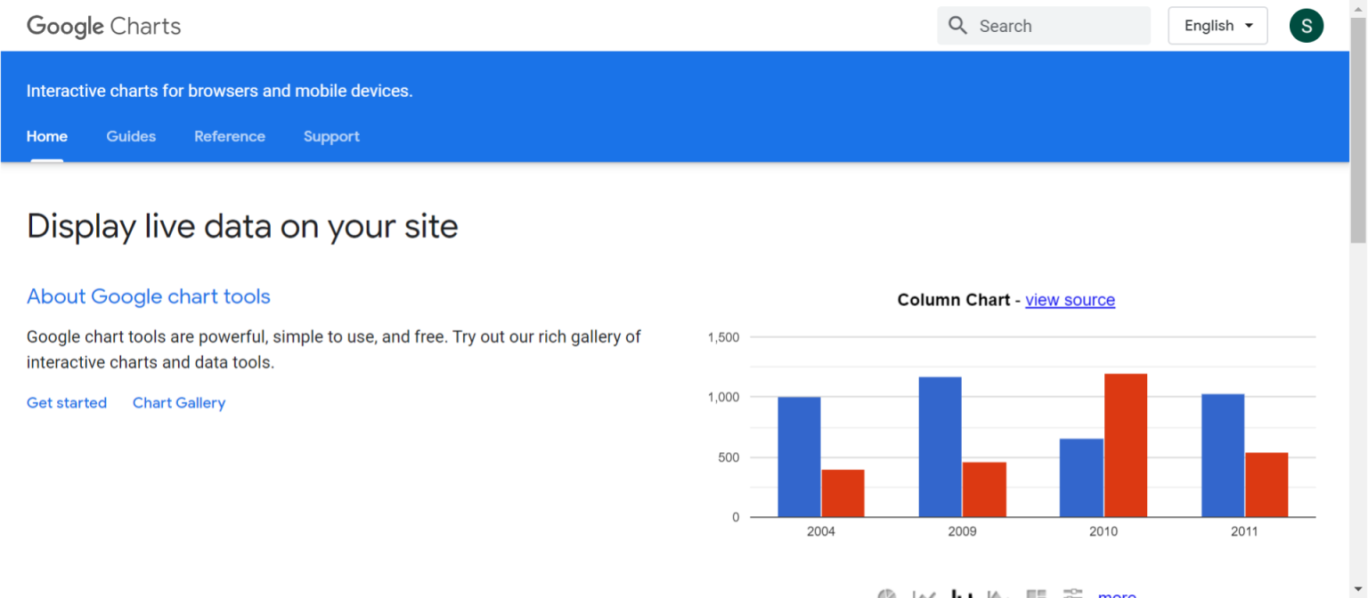1368x598 pixels.
Task: Go to the Support section
Action: (x=331, y=136)
